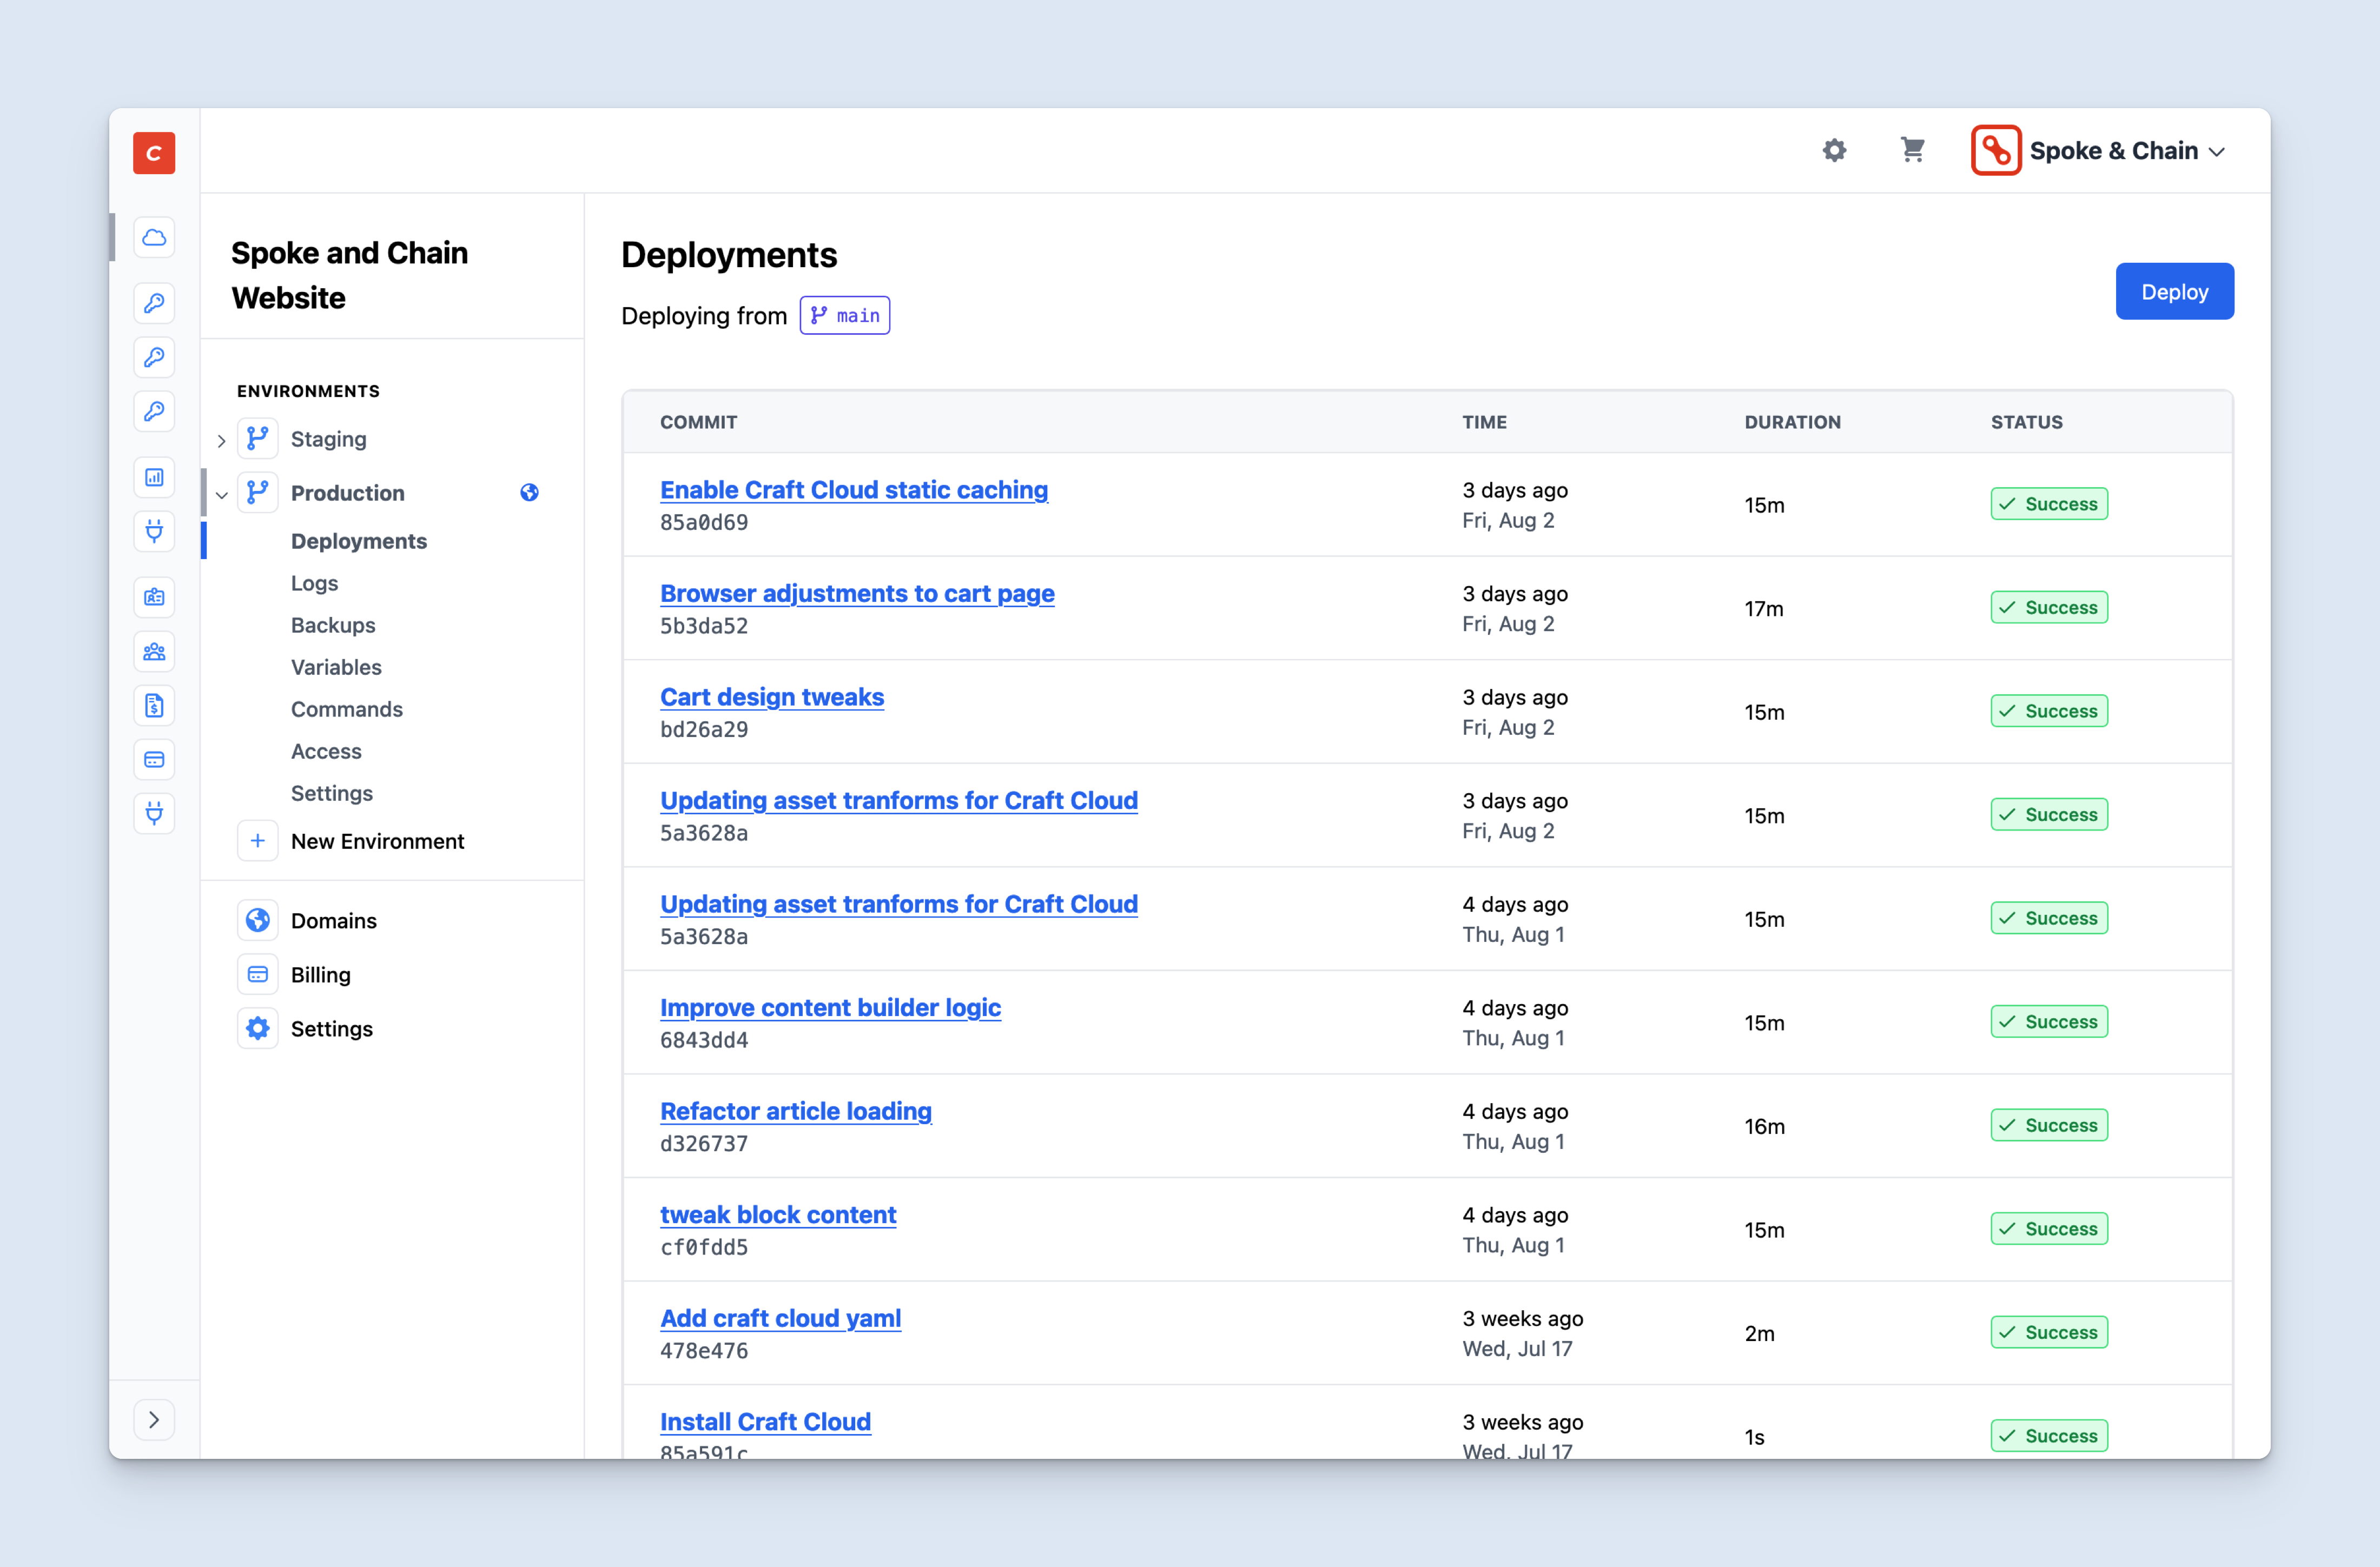
Task: Click the red Craft logo icon
Action: [x=154, y=153]
